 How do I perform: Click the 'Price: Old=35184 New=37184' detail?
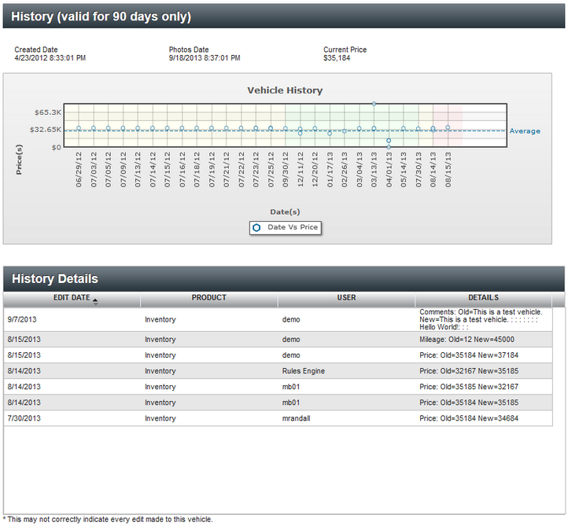point(469,355)
